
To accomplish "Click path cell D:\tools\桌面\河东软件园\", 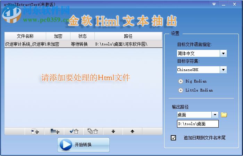I will tap(121, 44).
